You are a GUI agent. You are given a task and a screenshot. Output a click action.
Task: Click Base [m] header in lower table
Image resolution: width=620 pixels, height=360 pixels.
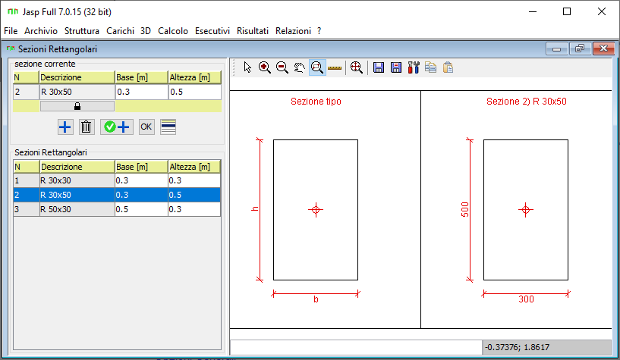point(141,167)
